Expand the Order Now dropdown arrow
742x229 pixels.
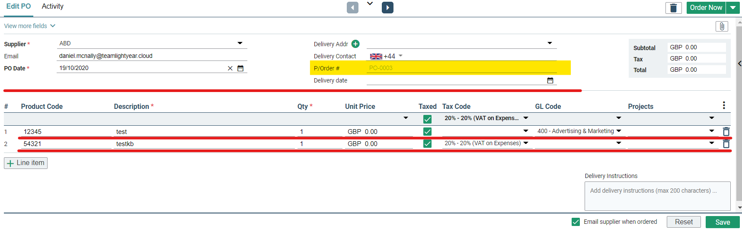click(733, 8)
